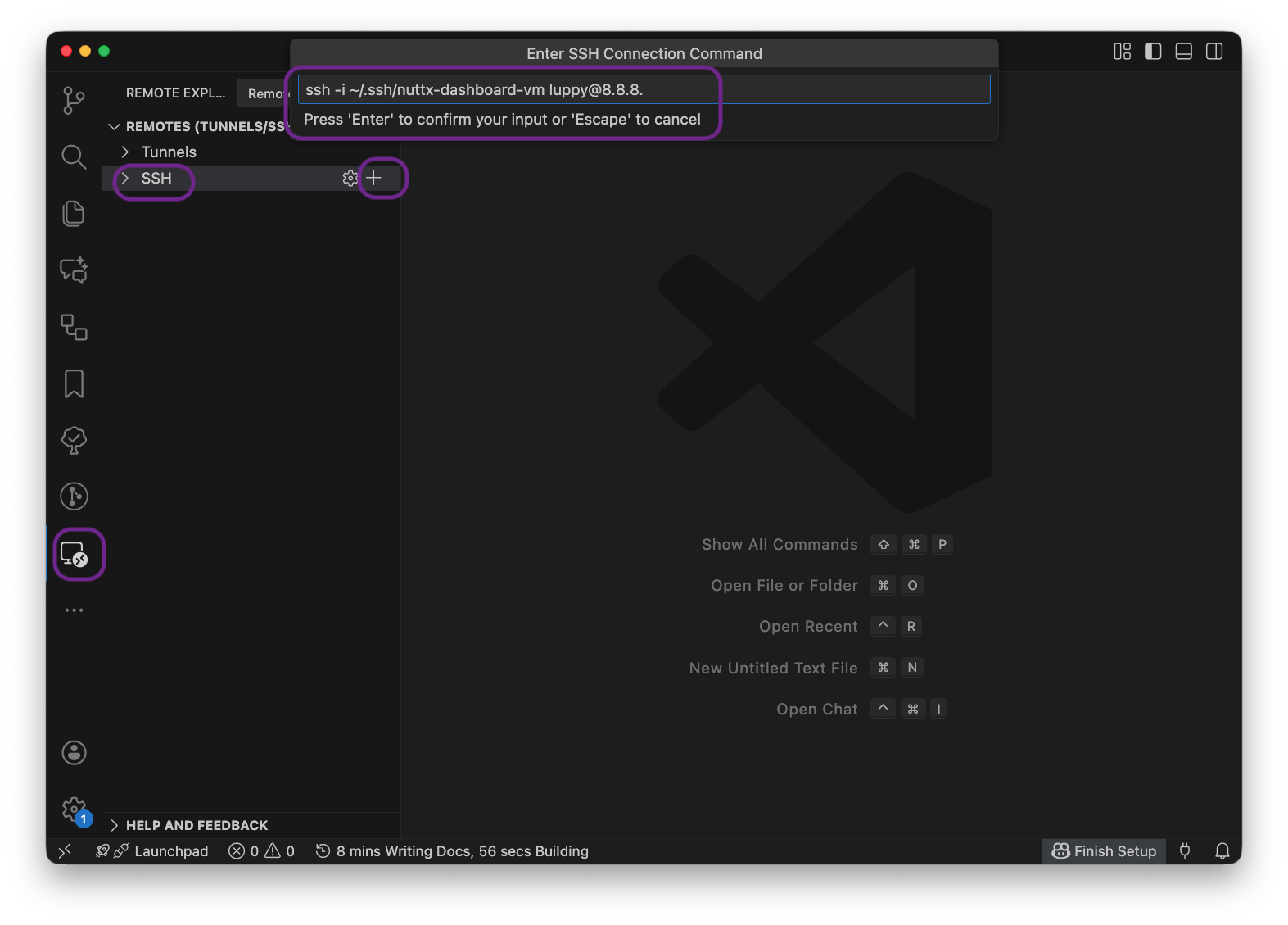This screenshot has width=1288, height=925.
Task: Click the Shift key of Show All Commands shortcut
Action: coord(884,545)
